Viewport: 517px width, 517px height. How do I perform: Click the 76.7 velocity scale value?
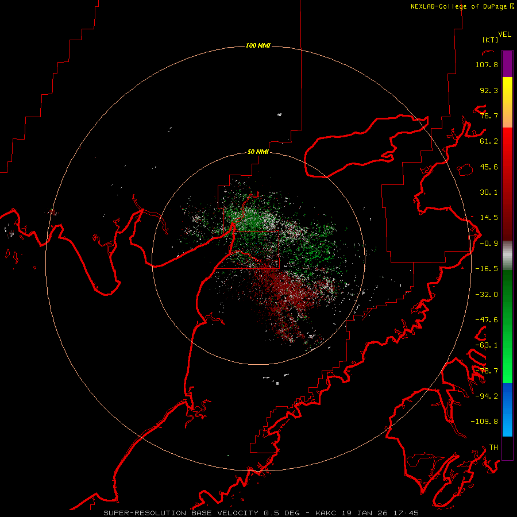[489, 115]
